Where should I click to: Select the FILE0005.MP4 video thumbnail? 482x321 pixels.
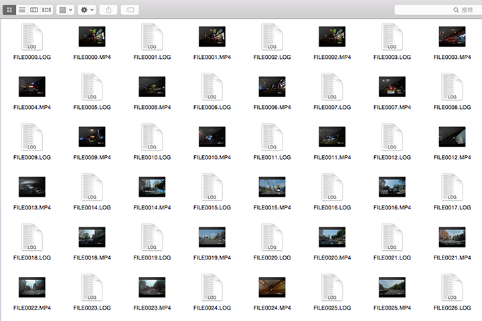[x=152, y=87]
